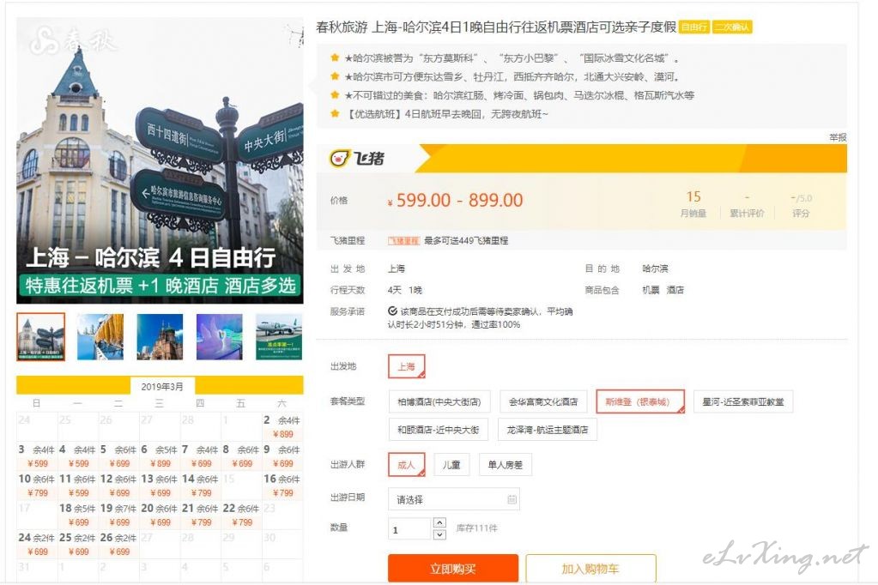
Task: Open the 出游日期 date picker field
Action: pos(454,499)
